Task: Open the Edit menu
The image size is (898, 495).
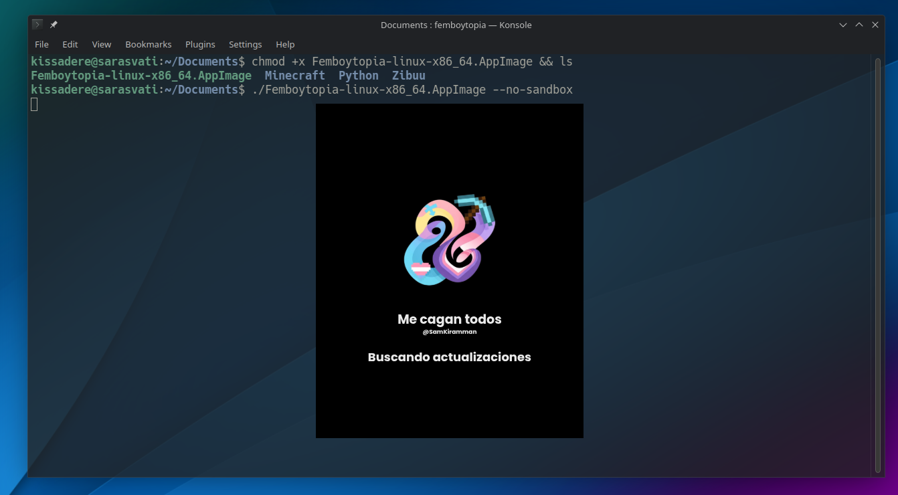Action: click(x=70, y=44)
